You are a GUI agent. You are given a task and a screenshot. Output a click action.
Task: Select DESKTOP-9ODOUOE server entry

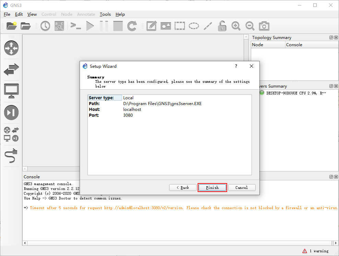pyautogui.click(x=296, y=93)
